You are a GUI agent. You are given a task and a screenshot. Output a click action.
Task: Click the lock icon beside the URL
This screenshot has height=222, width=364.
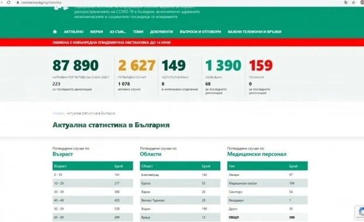point(18,2)
